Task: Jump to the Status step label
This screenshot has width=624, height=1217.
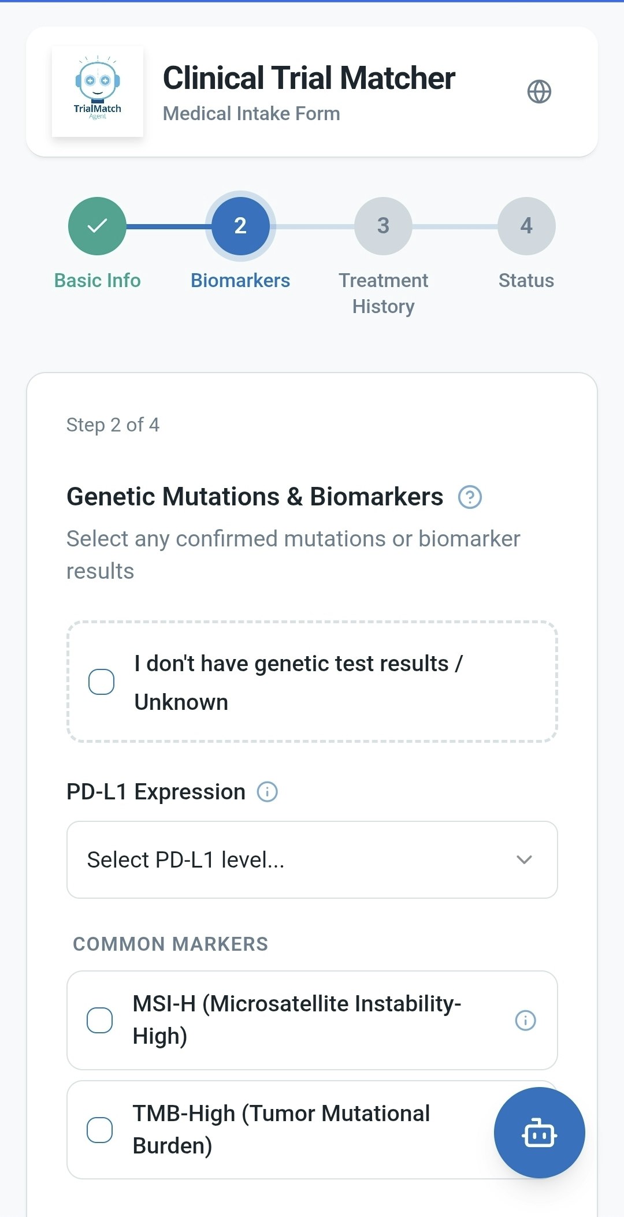Action: point(526,281)
